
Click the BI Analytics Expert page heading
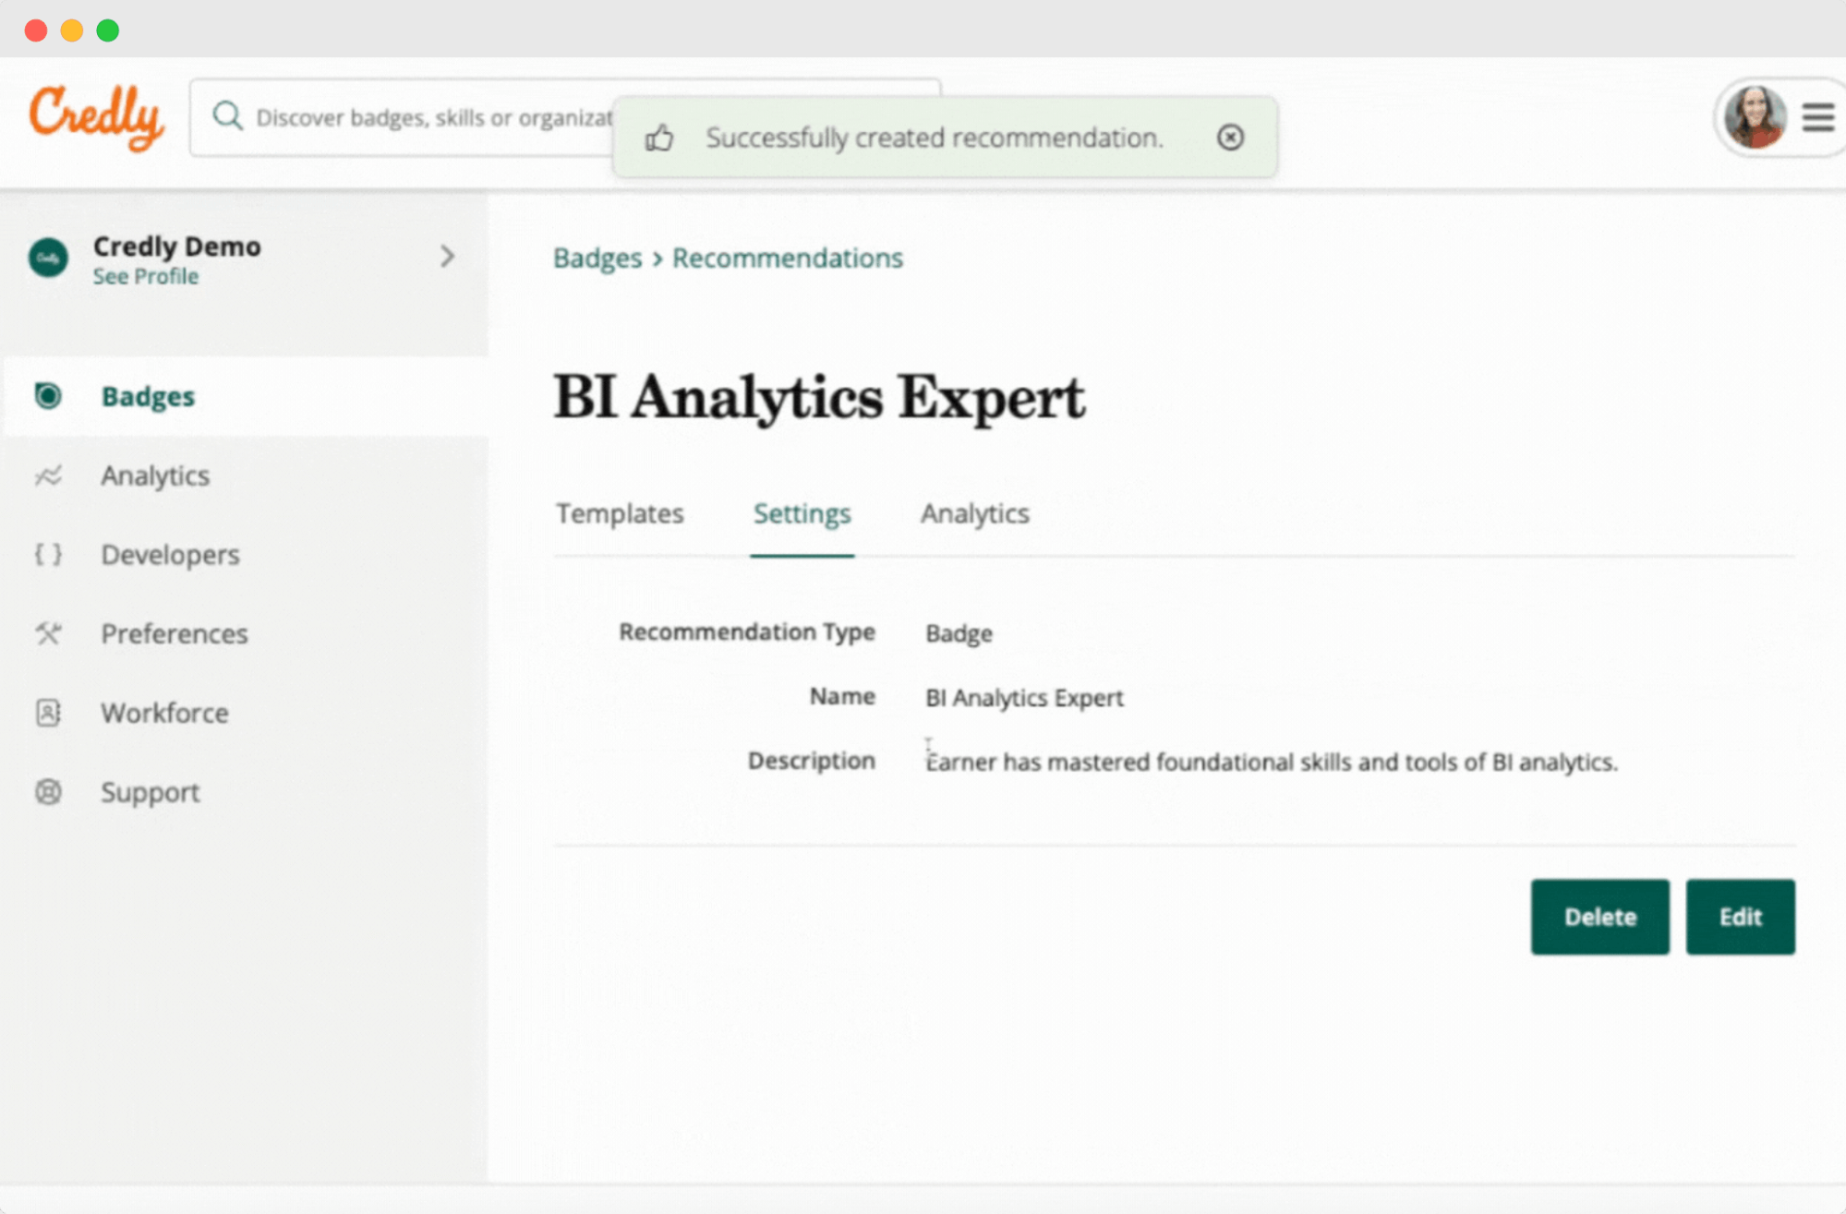819,398
